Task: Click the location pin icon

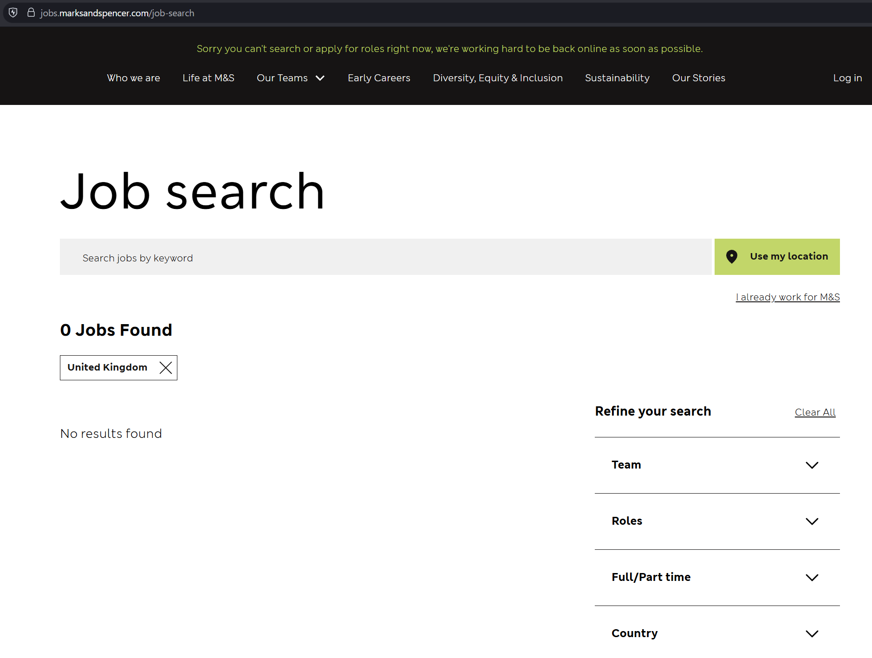Action: coord(732,257)
